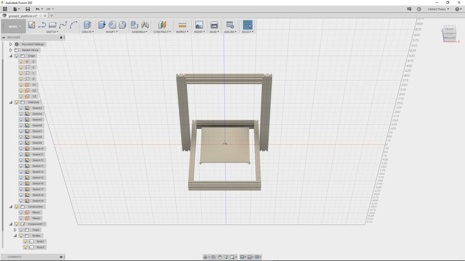Select the Line sketch tool
The width and height of the screenshot is (465, 261).
(x=42, y=25)
